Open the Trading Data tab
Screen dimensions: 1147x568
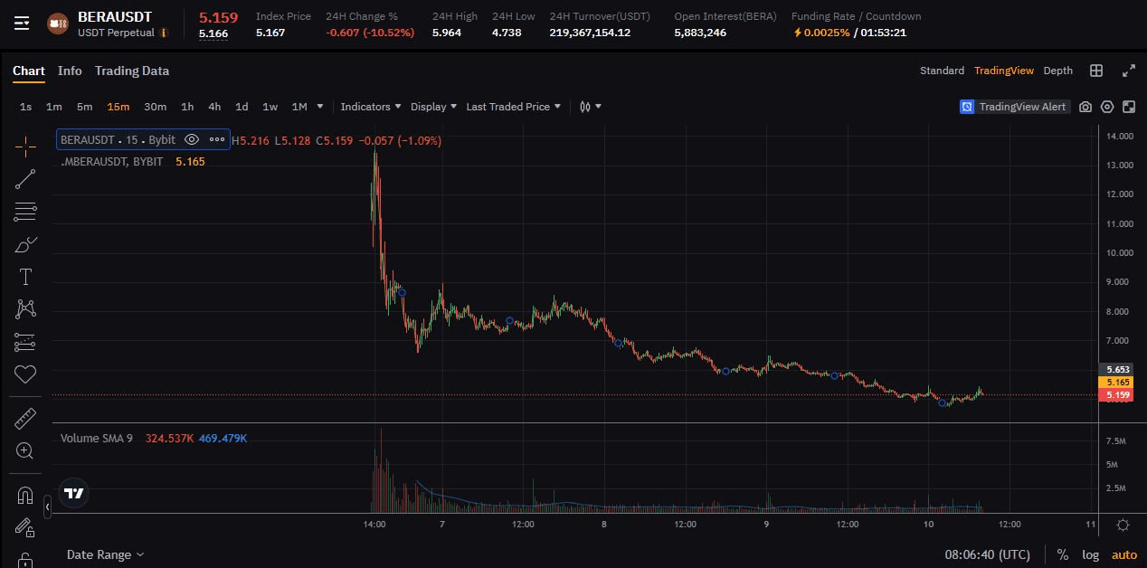(132, 71)
